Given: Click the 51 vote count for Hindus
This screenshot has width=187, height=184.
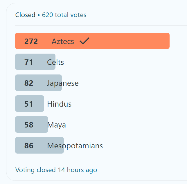Looking at the screenshot, I should point(28,104).
